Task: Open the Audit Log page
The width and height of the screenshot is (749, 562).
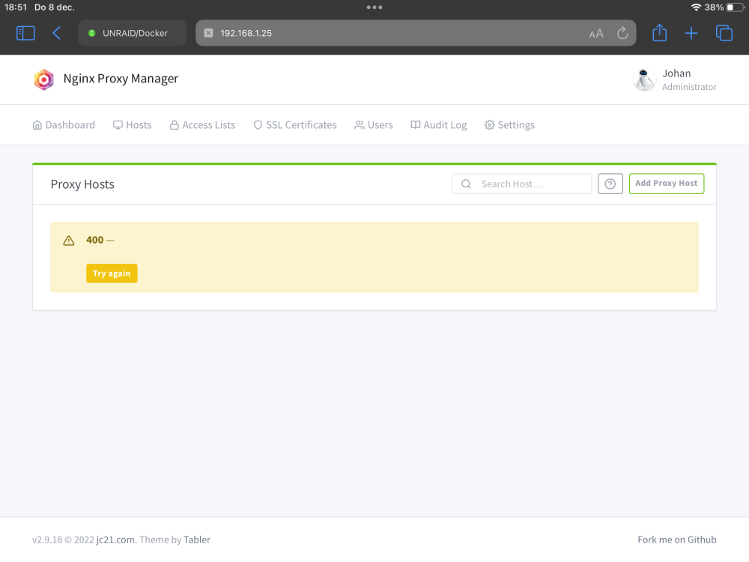Action: click(438, 124)
